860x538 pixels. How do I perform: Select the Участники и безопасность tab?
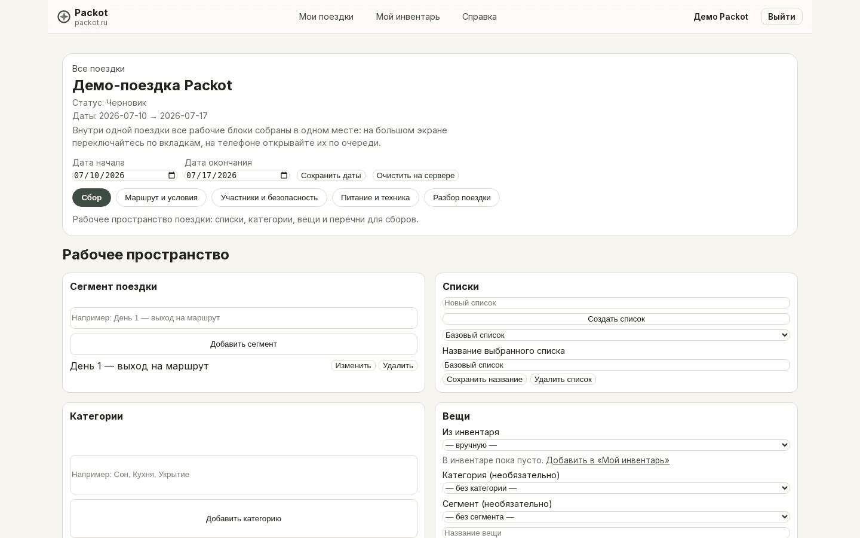(x=269, y=198)
